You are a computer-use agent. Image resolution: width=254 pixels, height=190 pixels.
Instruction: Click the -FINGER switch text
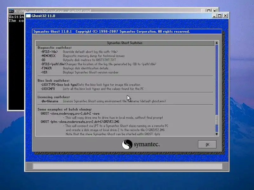pos(46,68)
